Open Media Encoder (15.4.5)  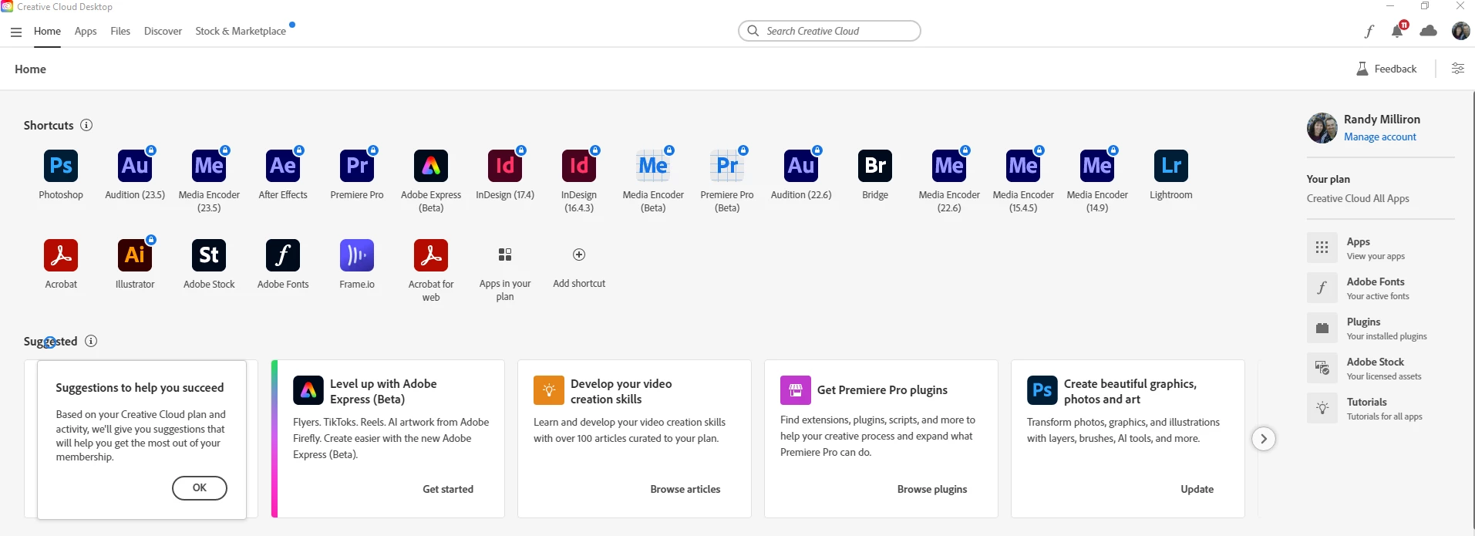pos(1023,166)
